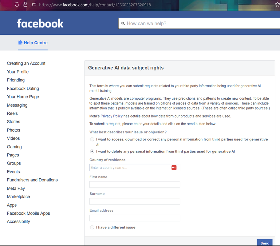Screen dimensions: 280x246
Task: Open the Messaging help topic
Action: (17, 105)
